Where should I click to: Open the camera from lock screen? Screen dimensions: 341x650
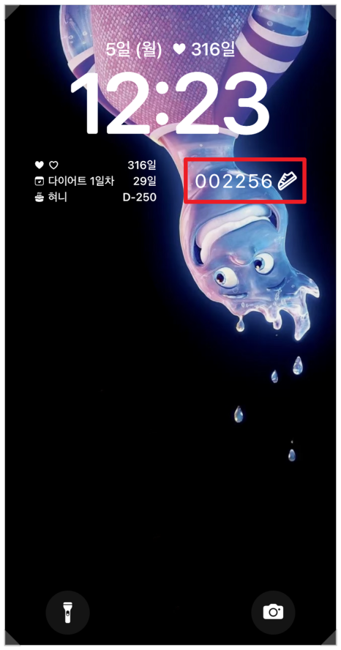point(273,612)
